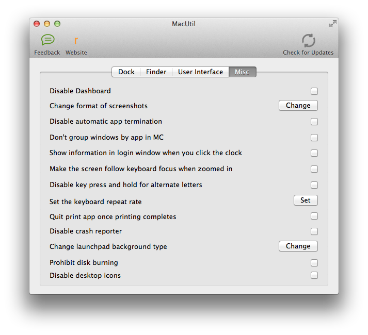
Task: Enable Show information in login window checkbox
Action: (x=314, y=153)
